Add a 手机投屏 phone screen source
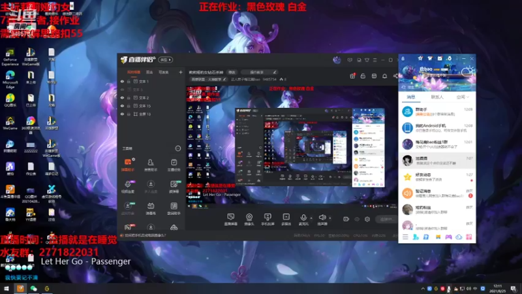The image size is (522, 294). [268, 220]
